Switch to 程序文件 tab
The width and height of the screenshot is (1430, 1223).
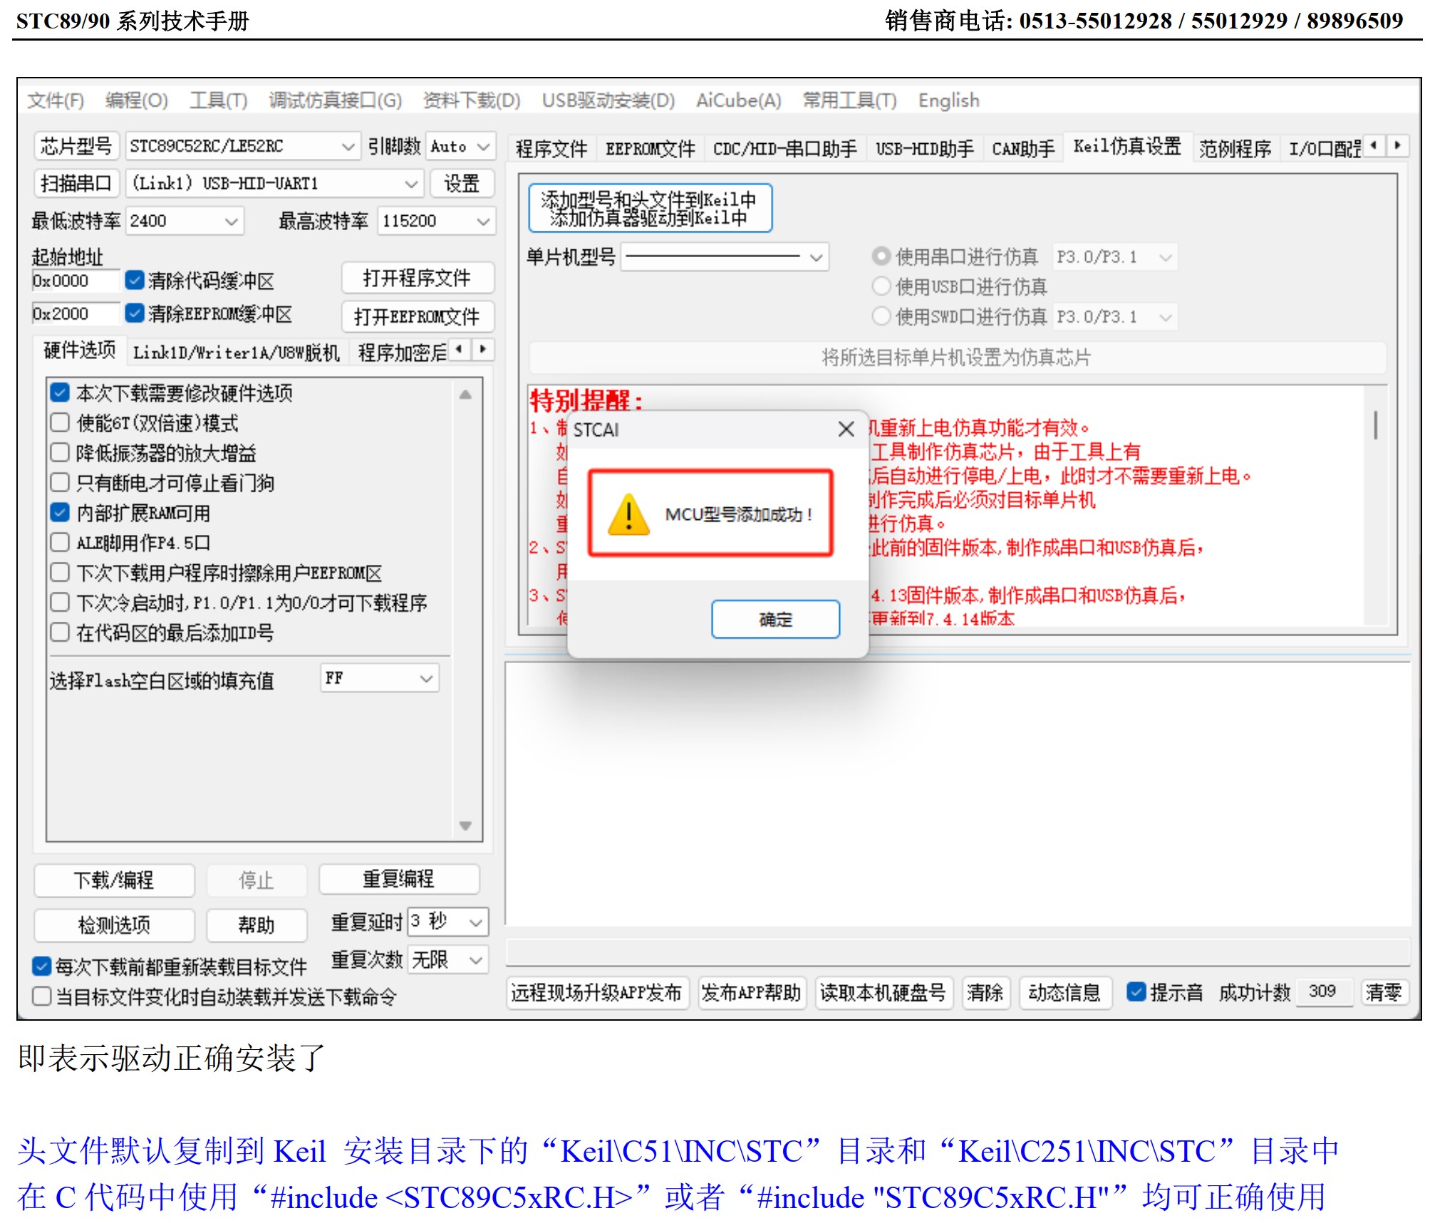(551, 148)
